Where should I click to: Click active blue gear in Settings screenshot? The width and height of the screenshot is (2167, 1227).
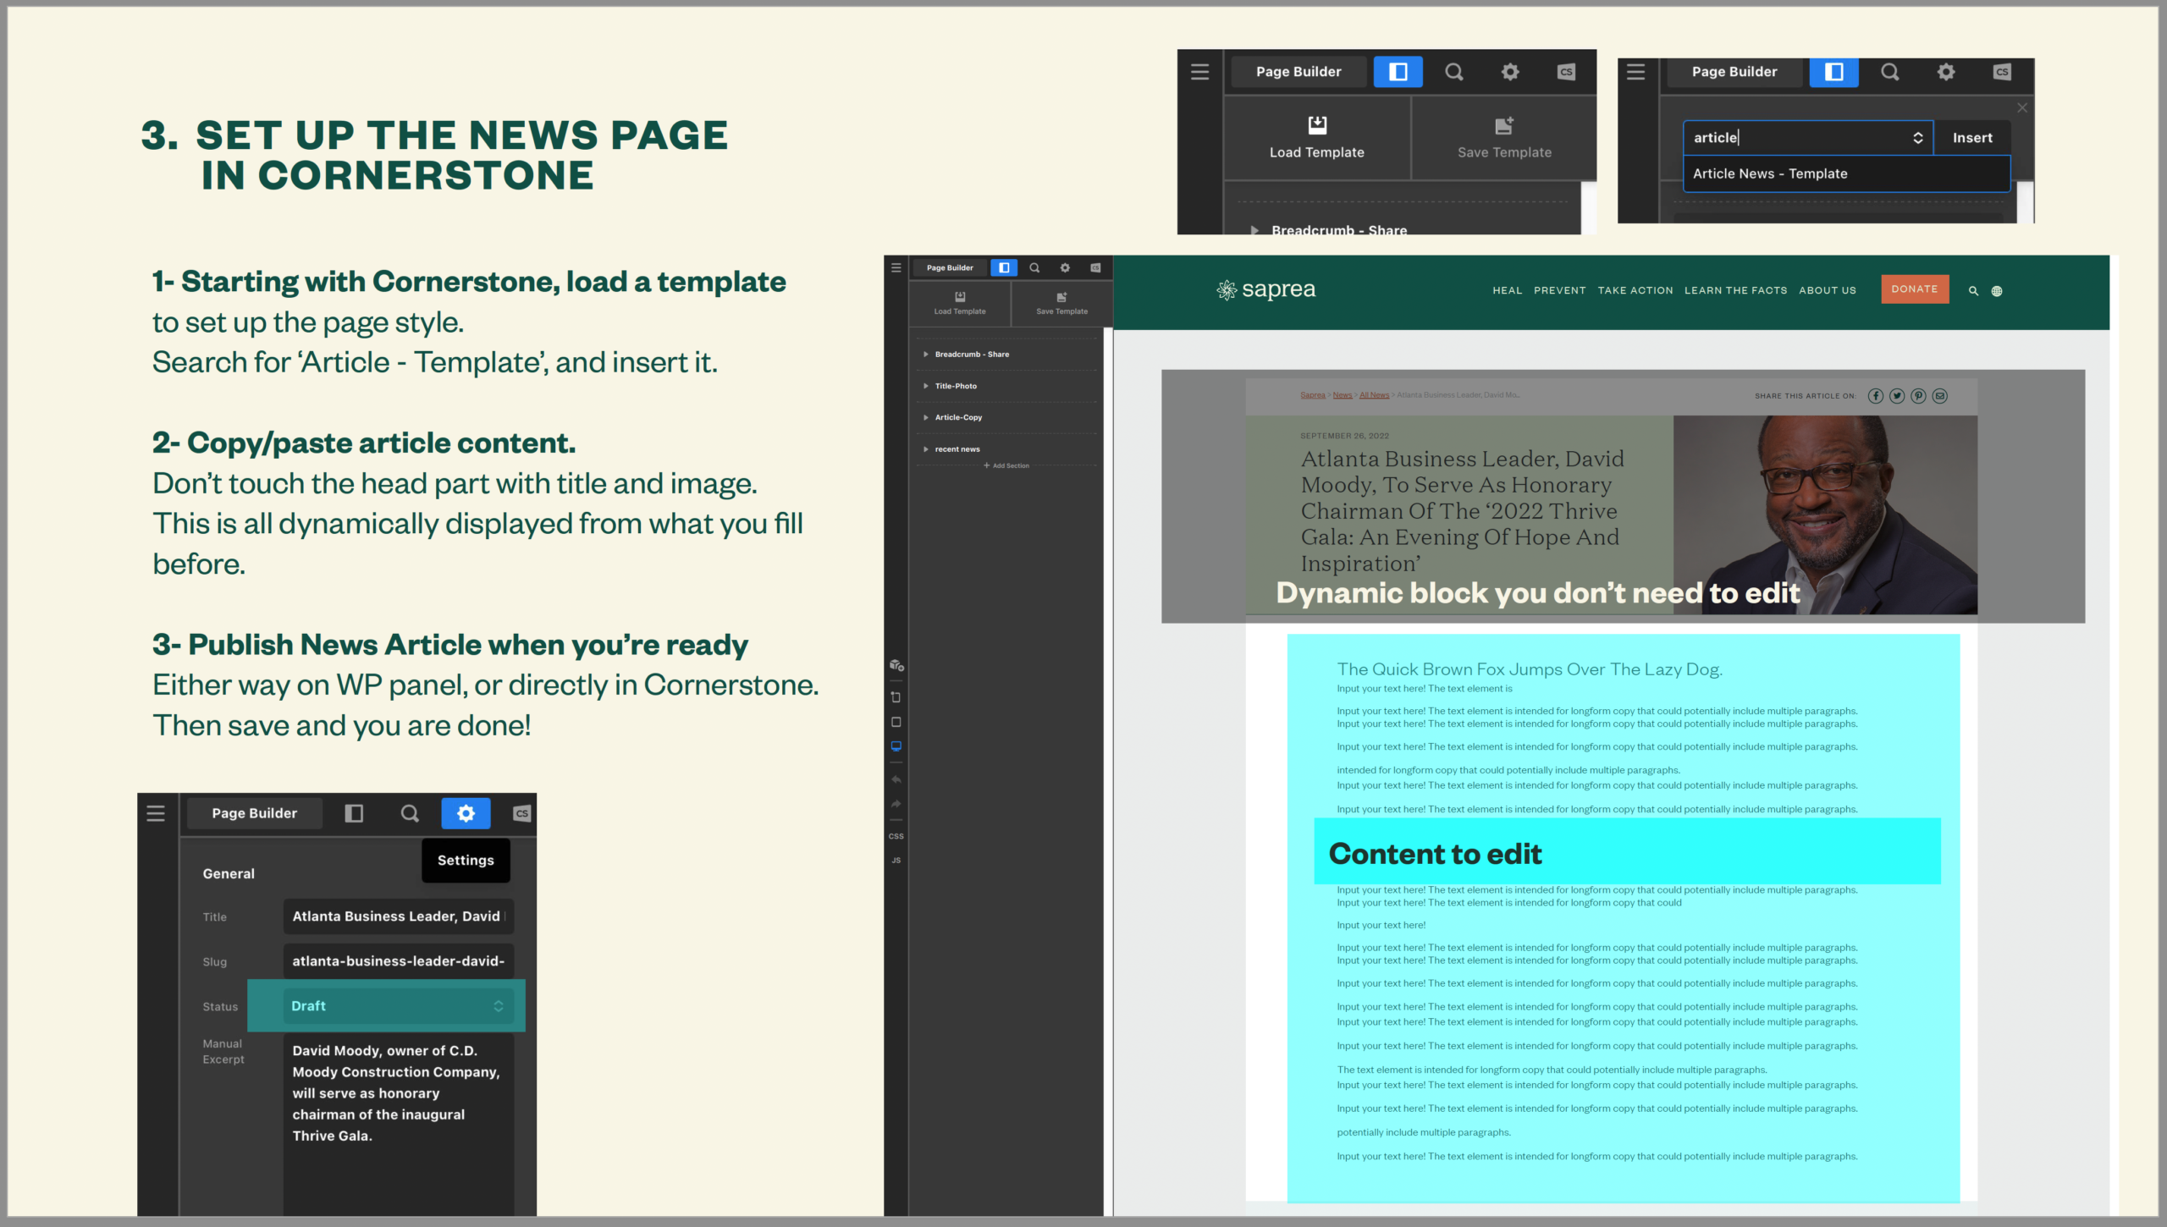(466, 813)
